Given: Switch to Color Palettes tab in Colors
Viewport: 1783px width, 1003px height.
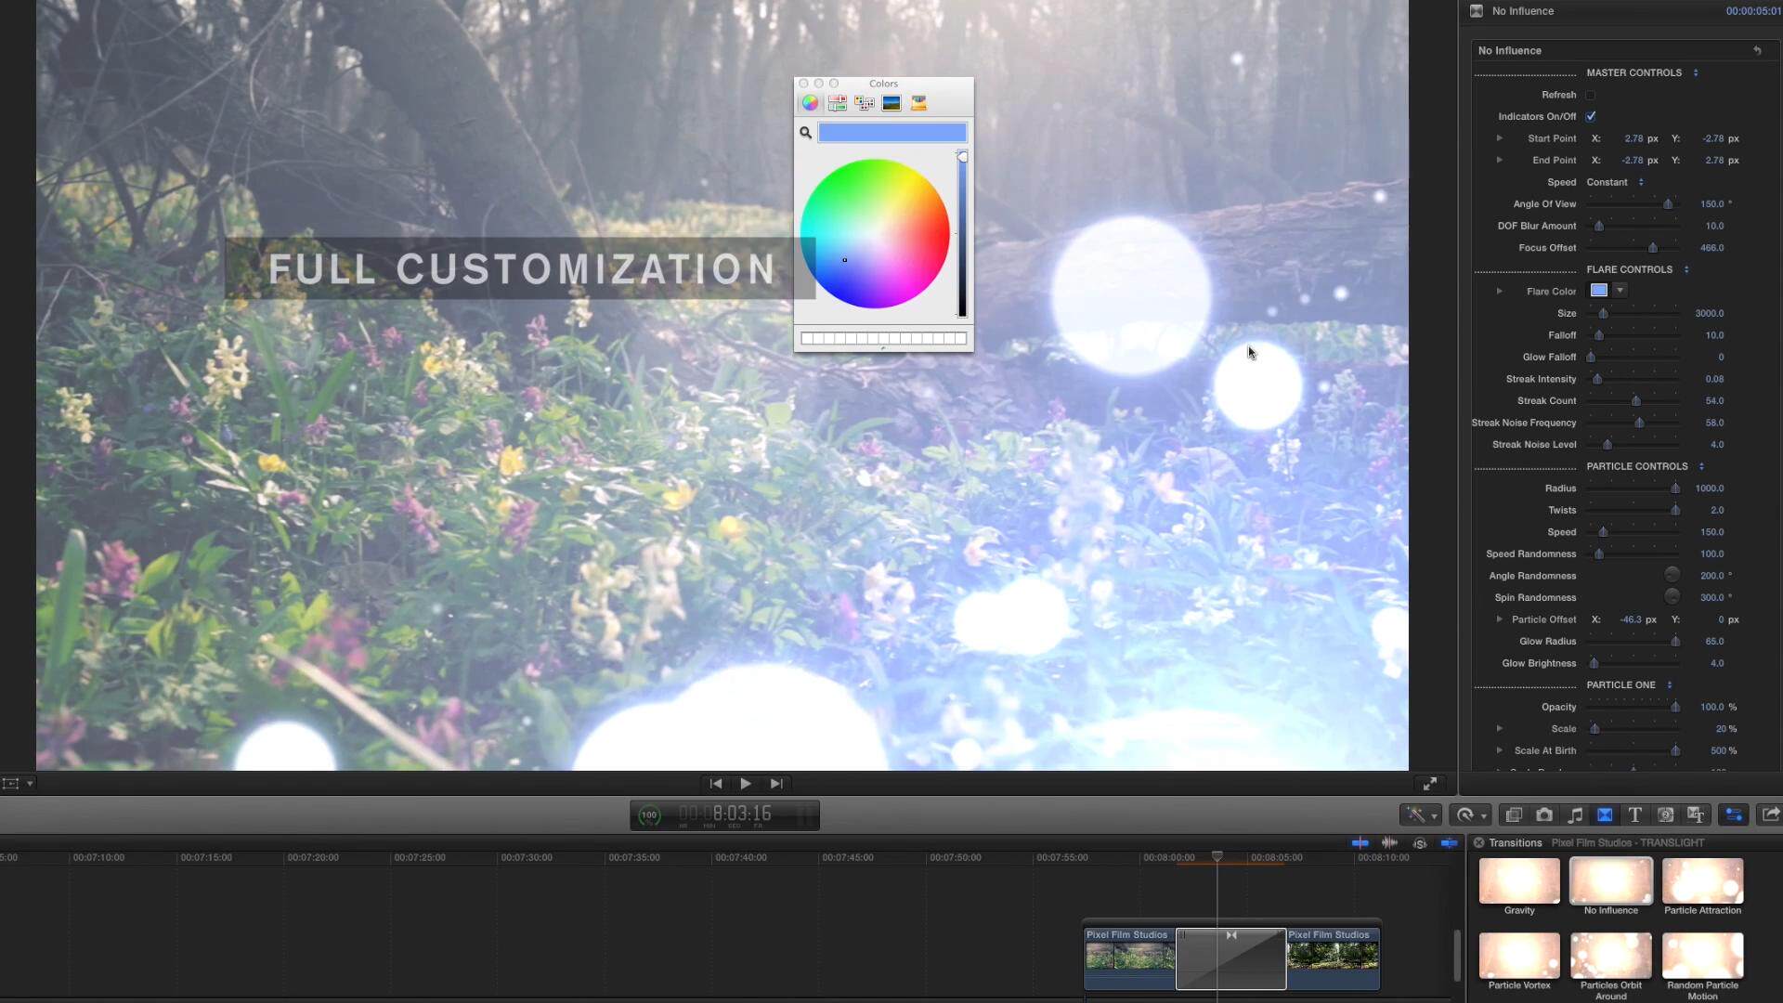Looking at the screenshot, I should [864, 103].
